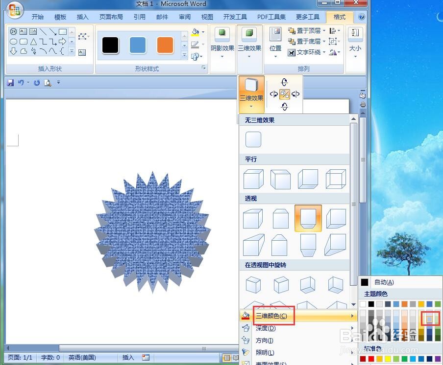Open the 三维颜色(C) color submenu

point(298,316)
